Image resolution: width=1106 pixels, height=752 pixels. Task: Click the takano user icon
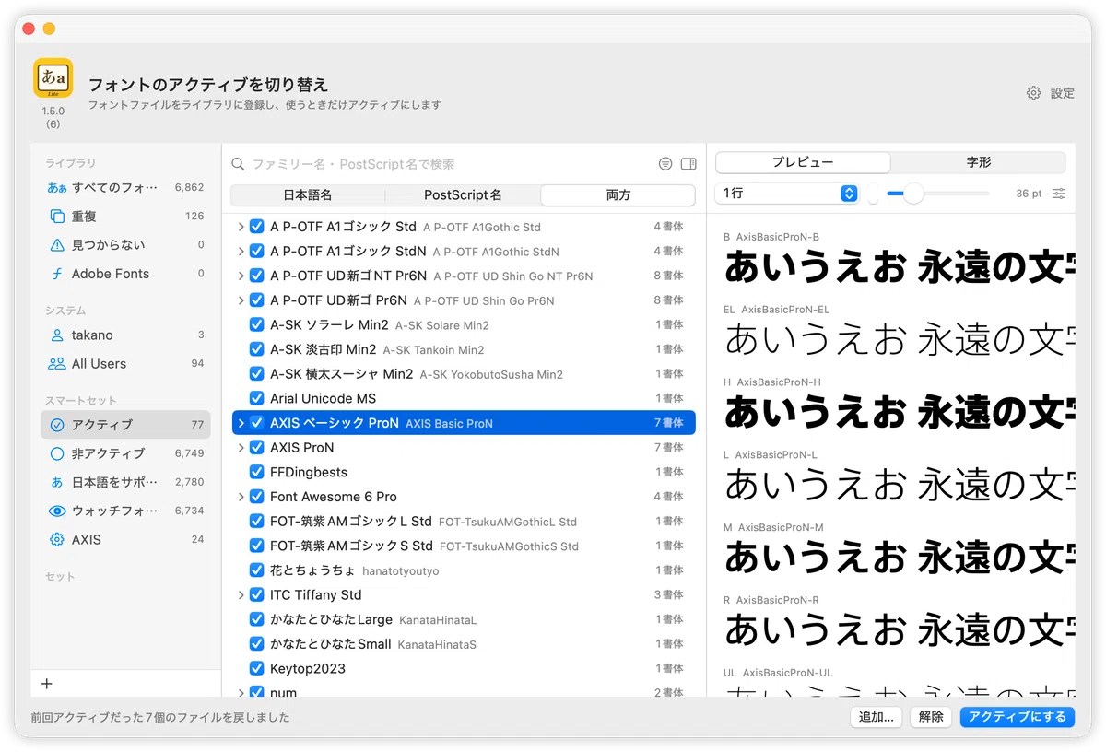57,335
